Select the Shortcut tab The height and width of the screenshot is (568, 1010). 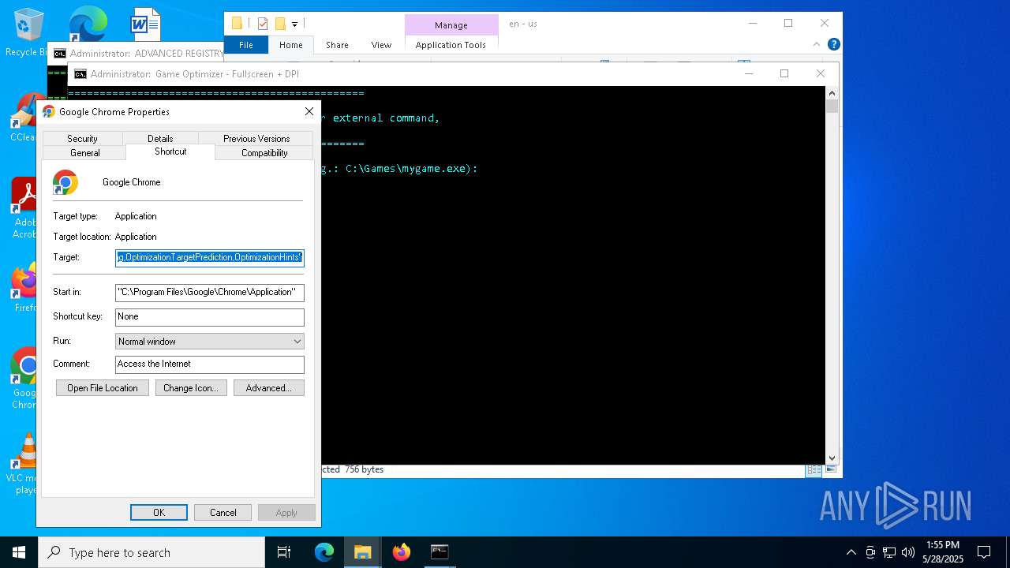tap(170, 151)
